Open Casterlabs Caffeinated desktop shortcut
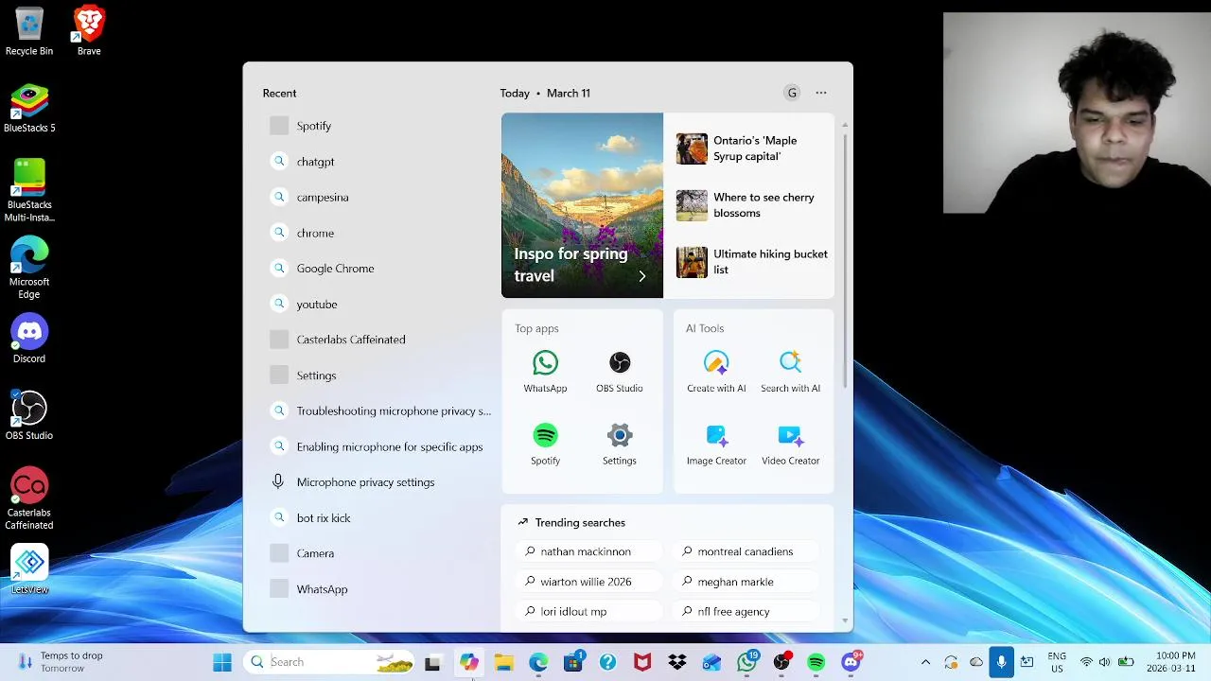 pyautogui.click(x=29, y=498)
